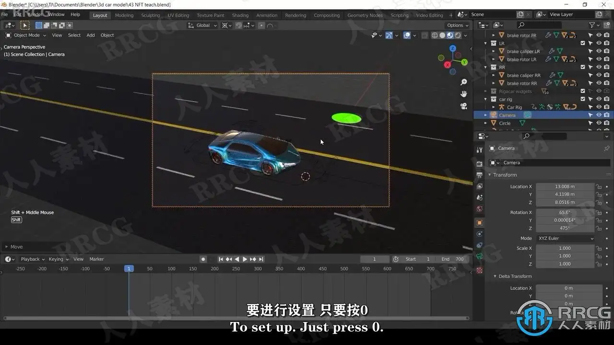Screen dimensions: 614x345
Task: Switch to the Shading workspace tab
Action: 240,15
